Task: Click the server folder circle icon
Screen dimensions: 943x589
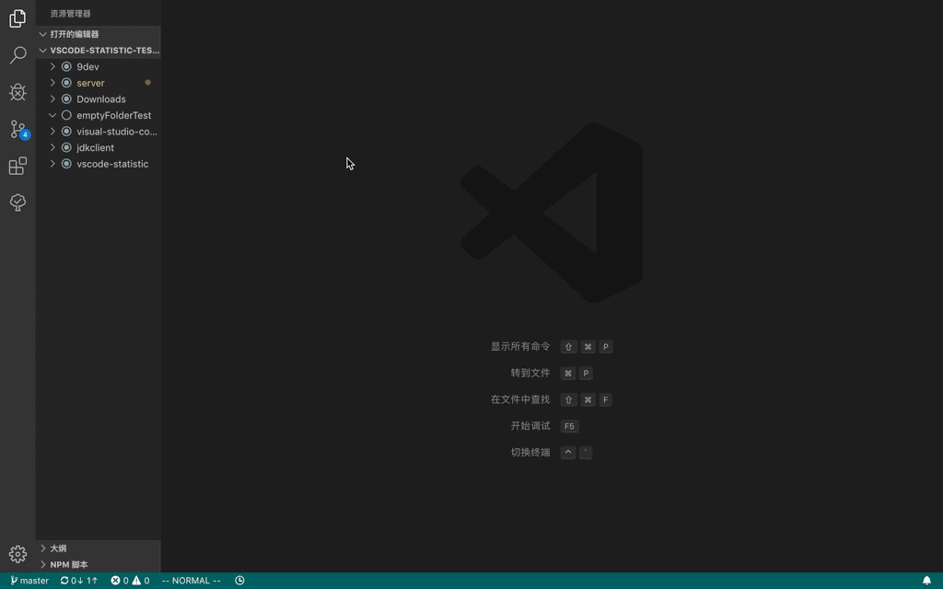Action: [66, 83]
